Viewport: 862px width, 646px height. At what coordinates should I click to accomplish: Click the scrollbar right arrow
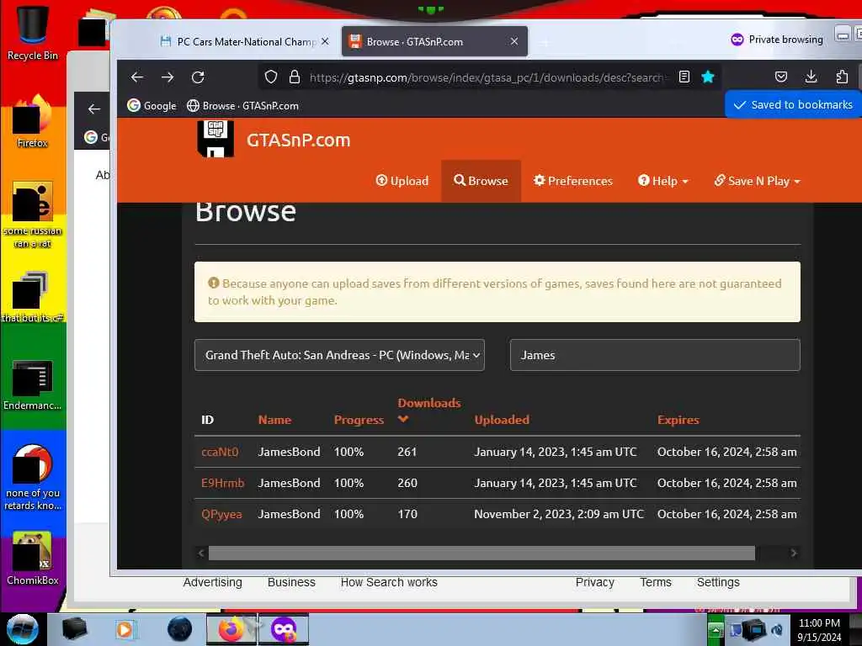[794, 553]
